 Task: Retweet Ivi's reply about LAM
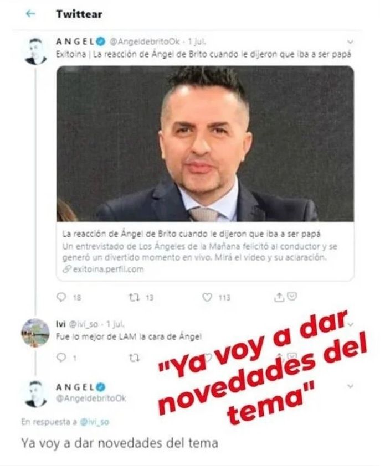coord(134,358)
